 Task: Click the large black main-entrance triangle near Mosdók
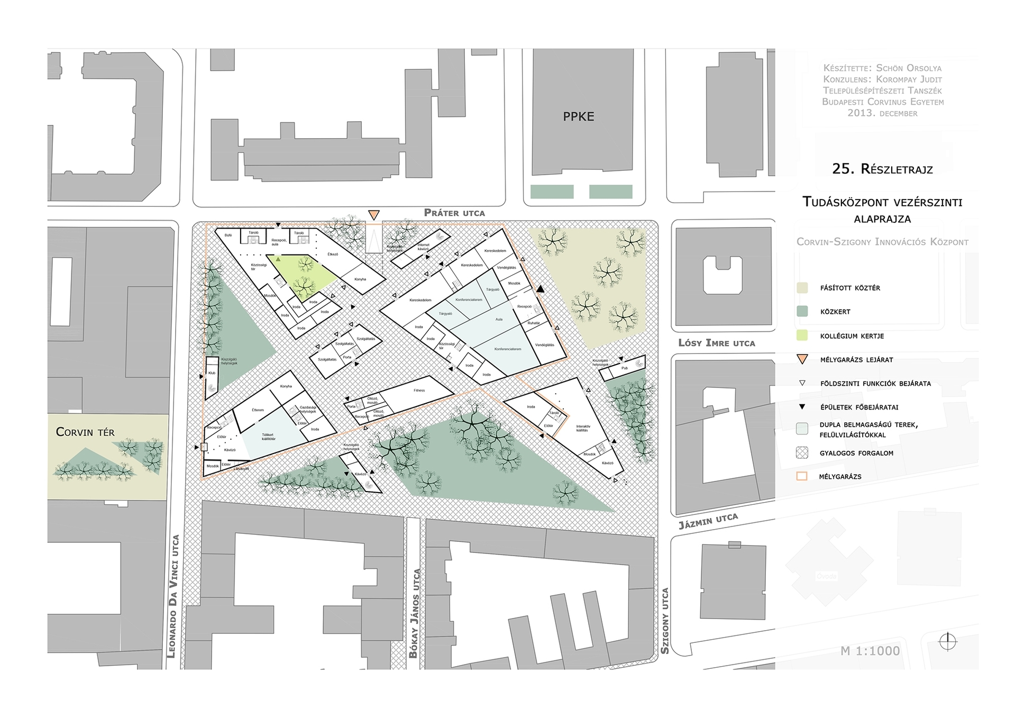(x=540, y=289)
